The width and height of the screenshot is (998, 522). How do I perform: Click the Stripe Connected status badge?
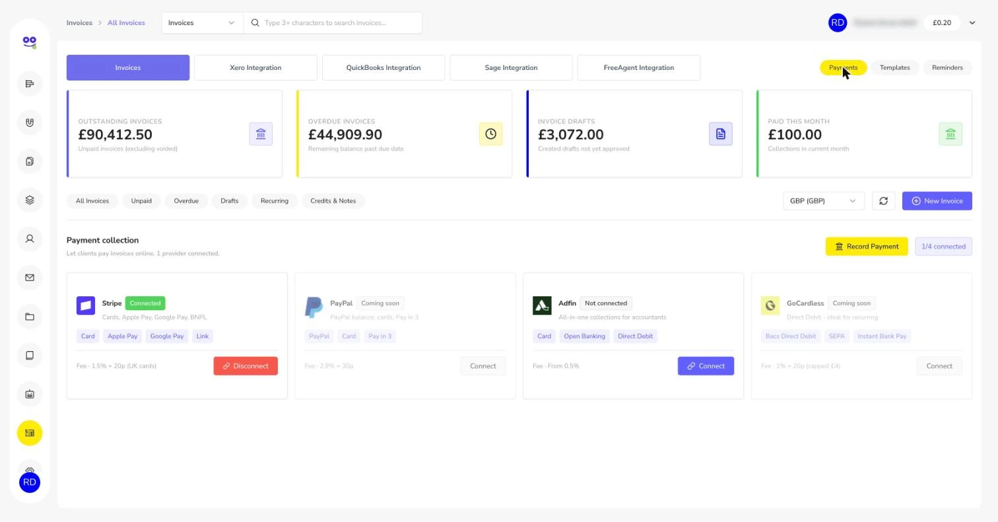145,303
